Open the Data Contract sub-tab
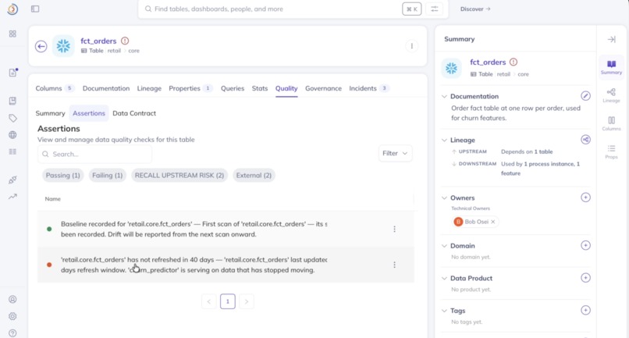This screenshot has height=338, width=629. (x=134, y=113)
